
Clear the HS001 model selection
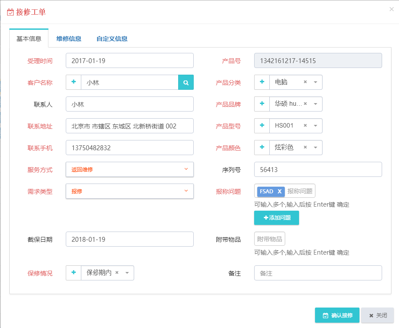305,125
